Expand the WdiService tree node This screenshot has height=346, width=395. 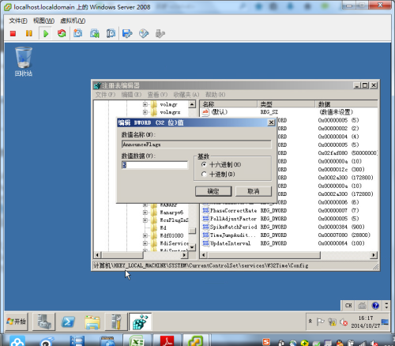point(145,243)
